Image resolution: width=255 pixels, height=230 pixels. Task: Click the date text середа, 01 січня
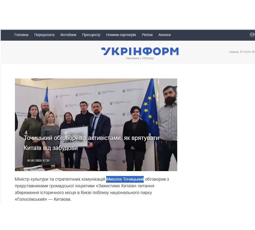pos(242,52)
